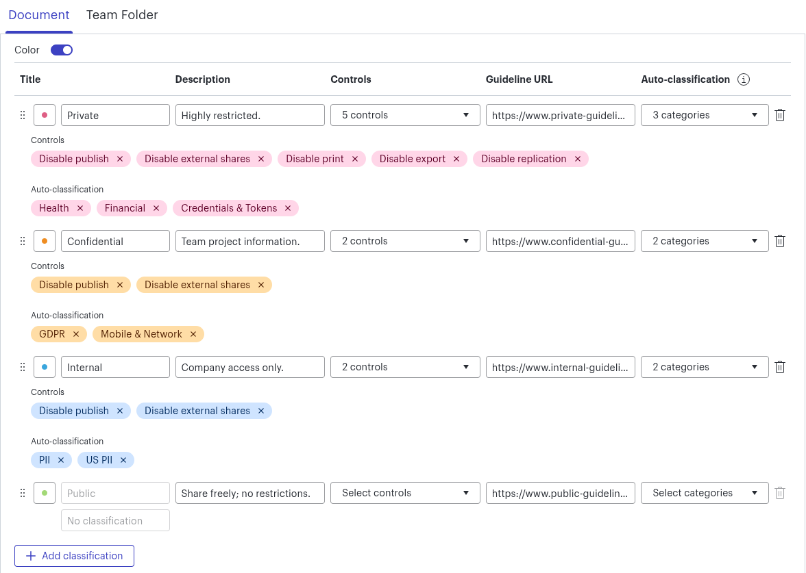Edit the internal-guideline URL field
This screenshot has width=806, height=573.
(x=561, y=367)
